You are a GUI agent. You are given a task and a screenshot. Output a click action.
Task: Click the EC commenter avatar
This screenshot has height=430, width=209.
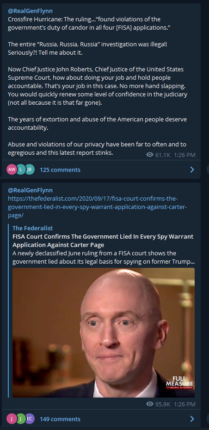[30, 419]
